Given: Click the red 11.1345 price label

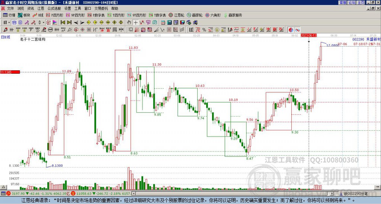Looking at the screenshot, I should pos(10,72).
